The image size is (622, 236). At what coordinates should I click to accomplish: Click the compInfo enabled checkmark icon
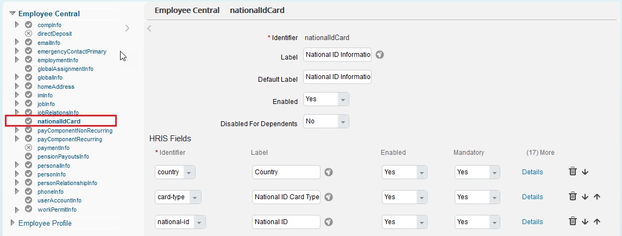tap(29, 24)
